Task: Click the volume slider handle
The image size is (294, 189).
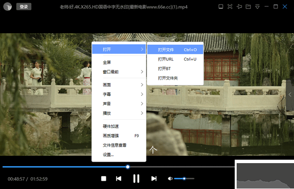Action: point(184,179)
